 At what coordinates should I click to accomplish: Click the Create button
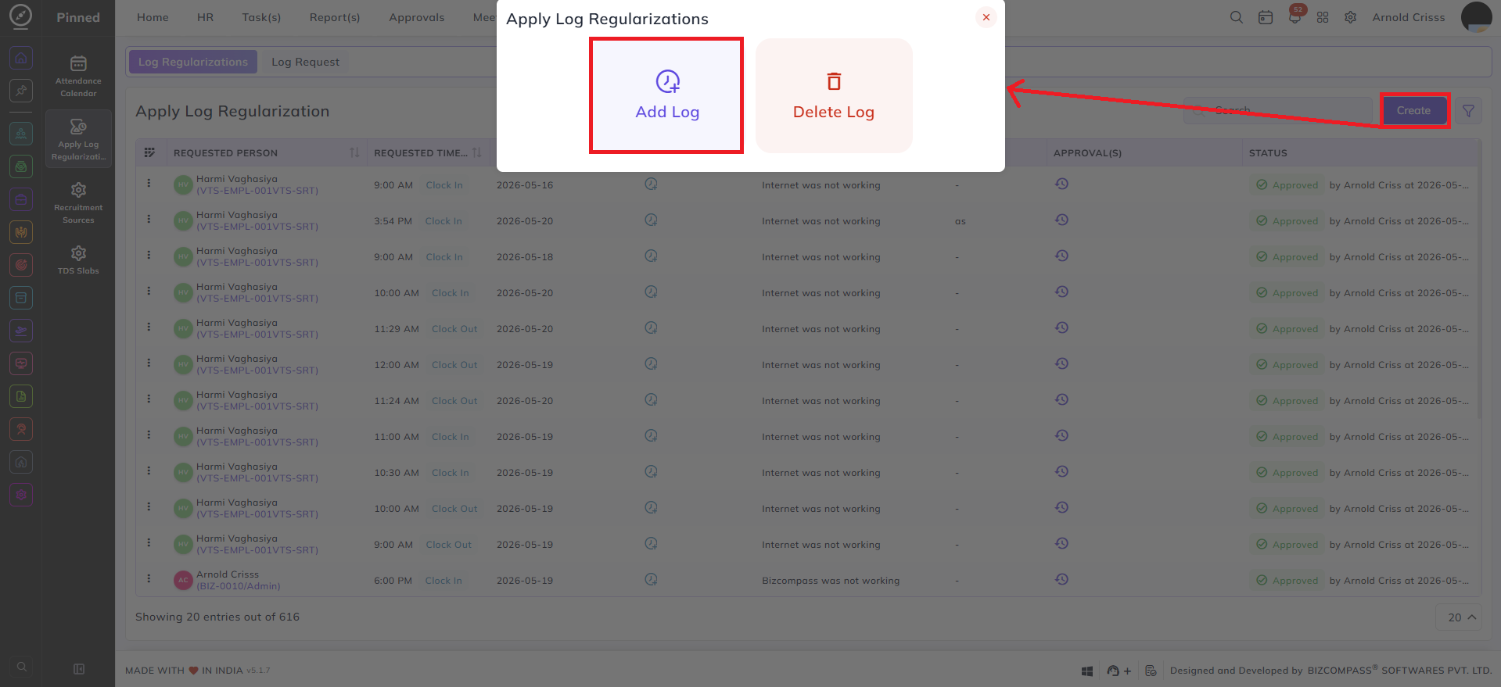pyautogui.click(x=1413, y=110)
